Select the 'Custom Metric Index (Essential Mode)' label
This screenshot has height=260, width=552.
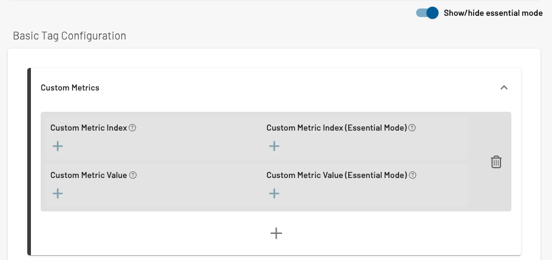pos(337,128)
